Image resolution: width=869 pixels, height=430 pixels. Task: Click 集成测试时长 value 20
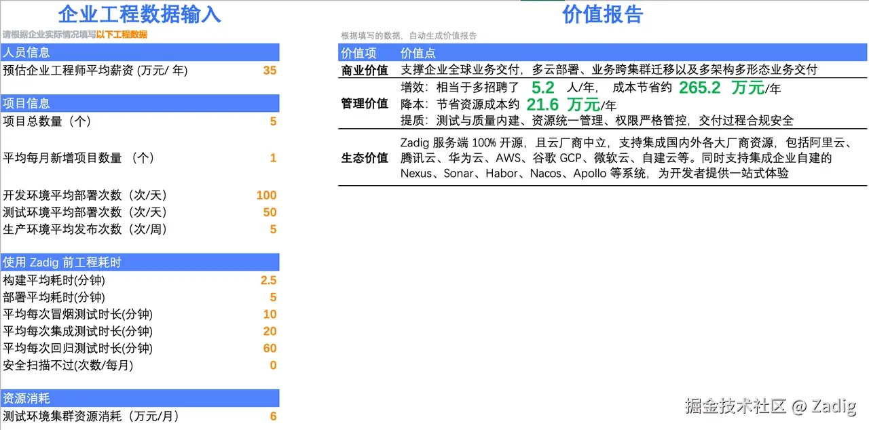click(x=270, y=331)
